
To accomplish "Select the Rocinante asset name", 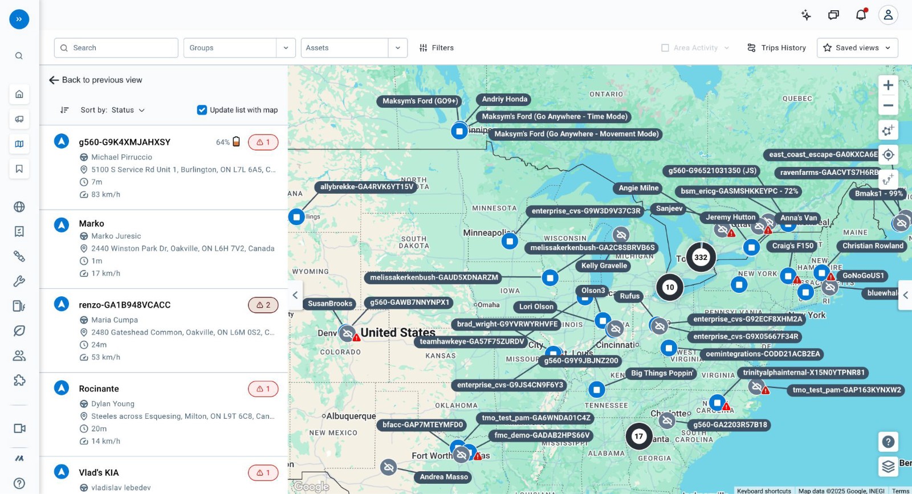I will click(99, 389).
